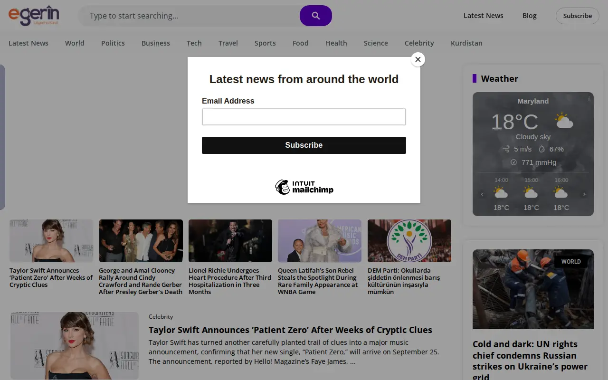Open the Taylor Swift small thumbnail
Screen dimensions: 608x380
51,241
